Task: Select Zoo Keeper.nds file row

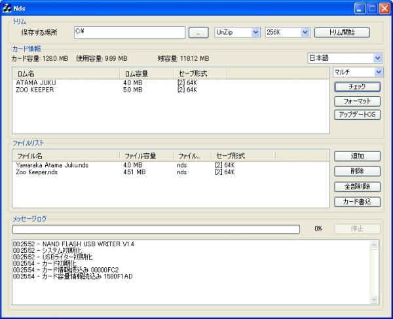Action: (170, 172)
